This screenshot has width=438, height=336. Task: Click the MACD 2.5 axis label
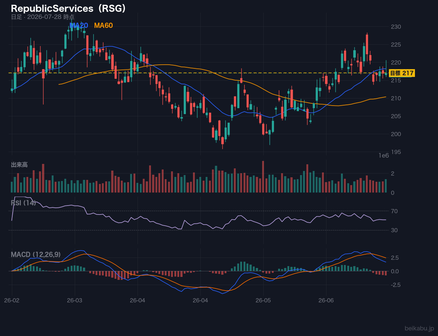395,258
